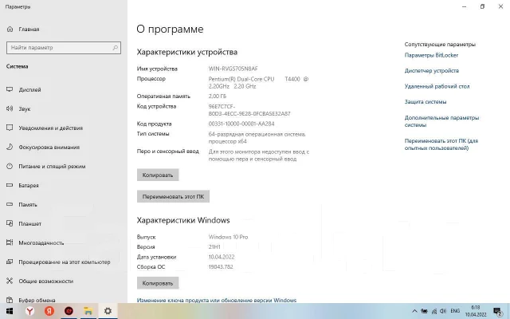The height and width of the screenshot is (319, 510).
Task: Switch input language ENG indicator
Action: 455,311
